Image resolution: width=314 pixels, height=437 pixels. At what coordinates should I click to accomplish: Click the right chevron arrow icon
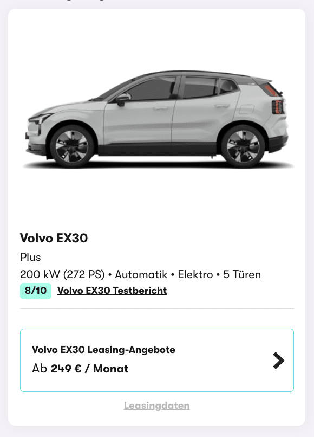click(278, 361)
